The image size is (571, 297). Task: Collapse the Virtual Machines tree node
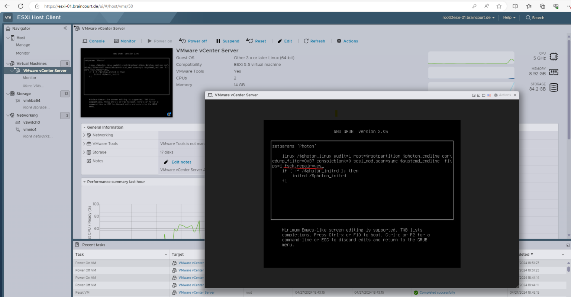[x=8, y=64]
